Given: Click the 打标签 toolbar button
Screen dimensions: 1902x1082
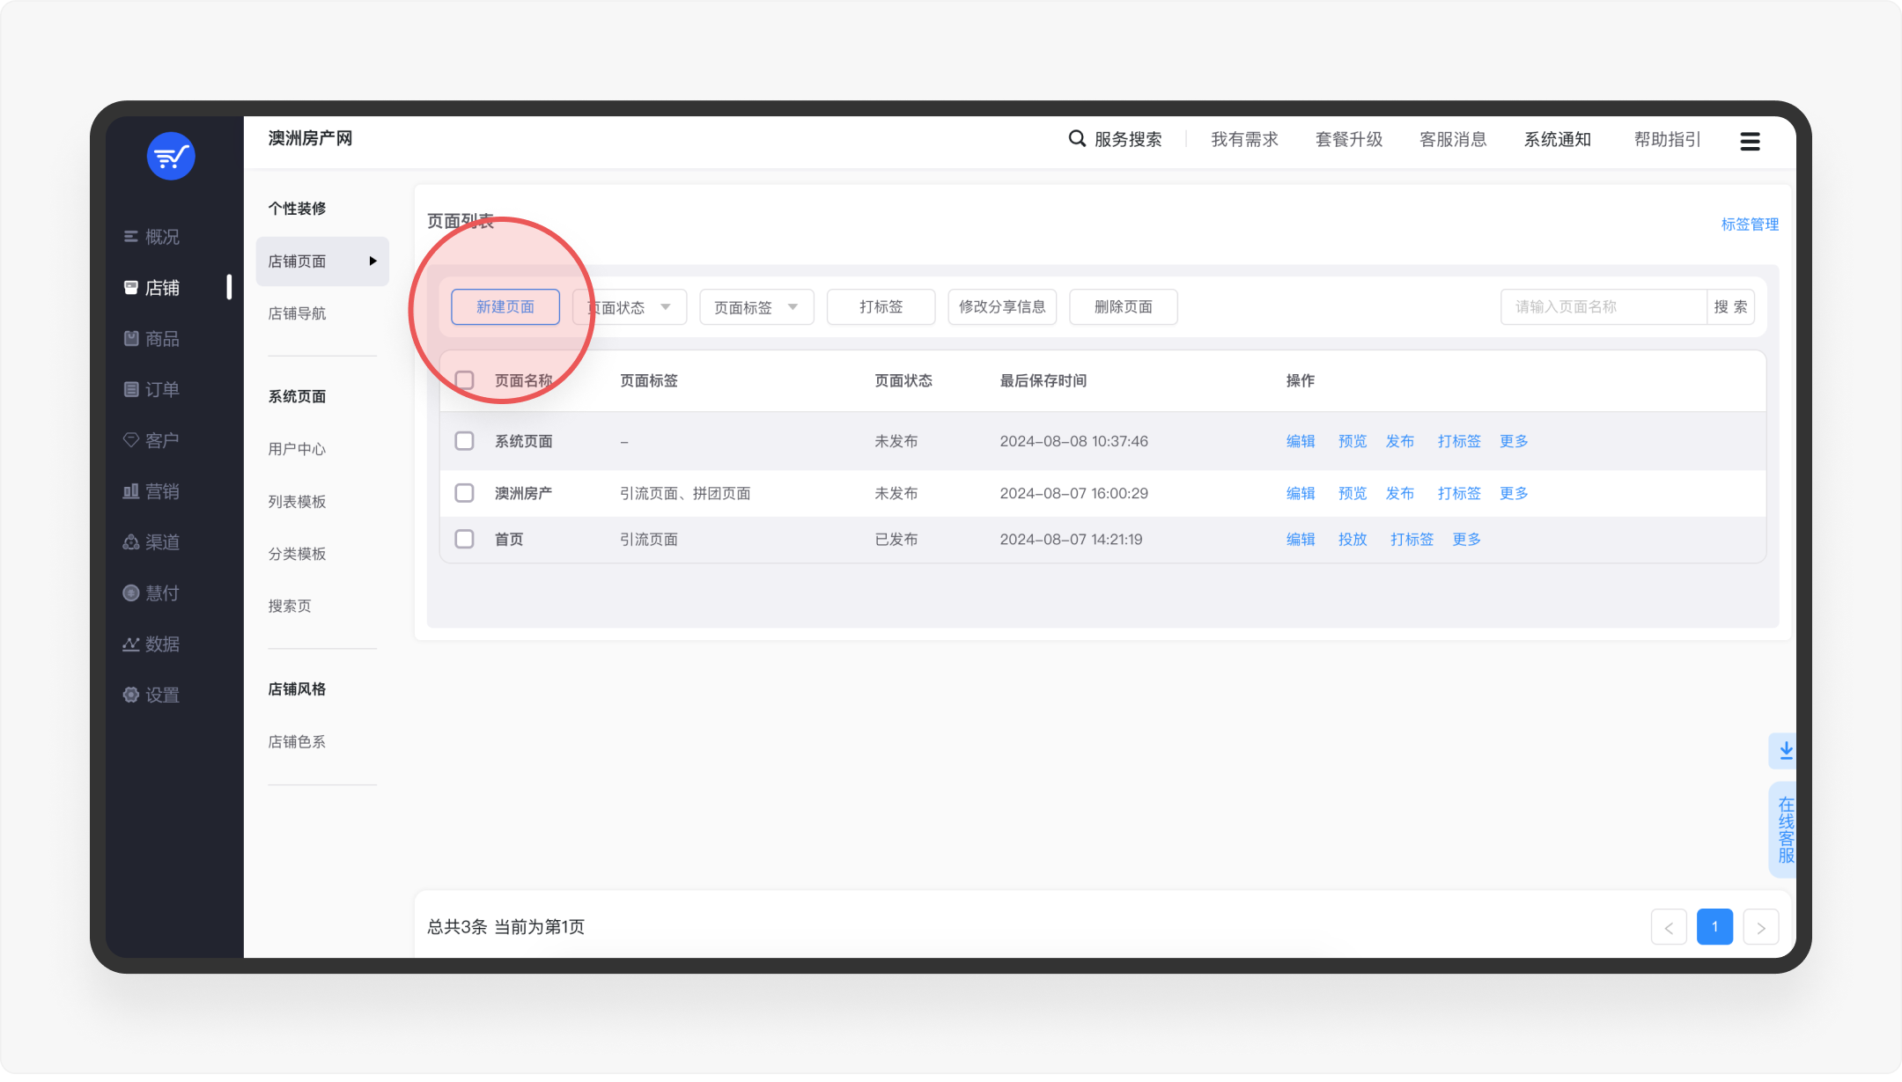Looking at the screenshot, I should tap(881, 307).
